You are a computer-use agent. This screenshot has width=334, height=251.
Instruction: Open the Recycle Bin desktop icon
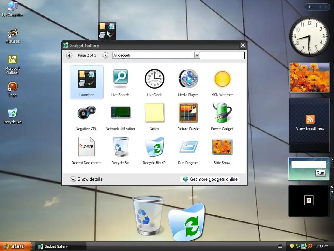coord(13,116)
